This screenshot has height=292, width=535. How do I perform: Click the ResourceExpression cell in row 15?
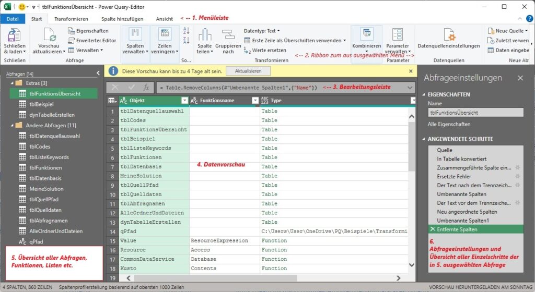pos(225,240)
